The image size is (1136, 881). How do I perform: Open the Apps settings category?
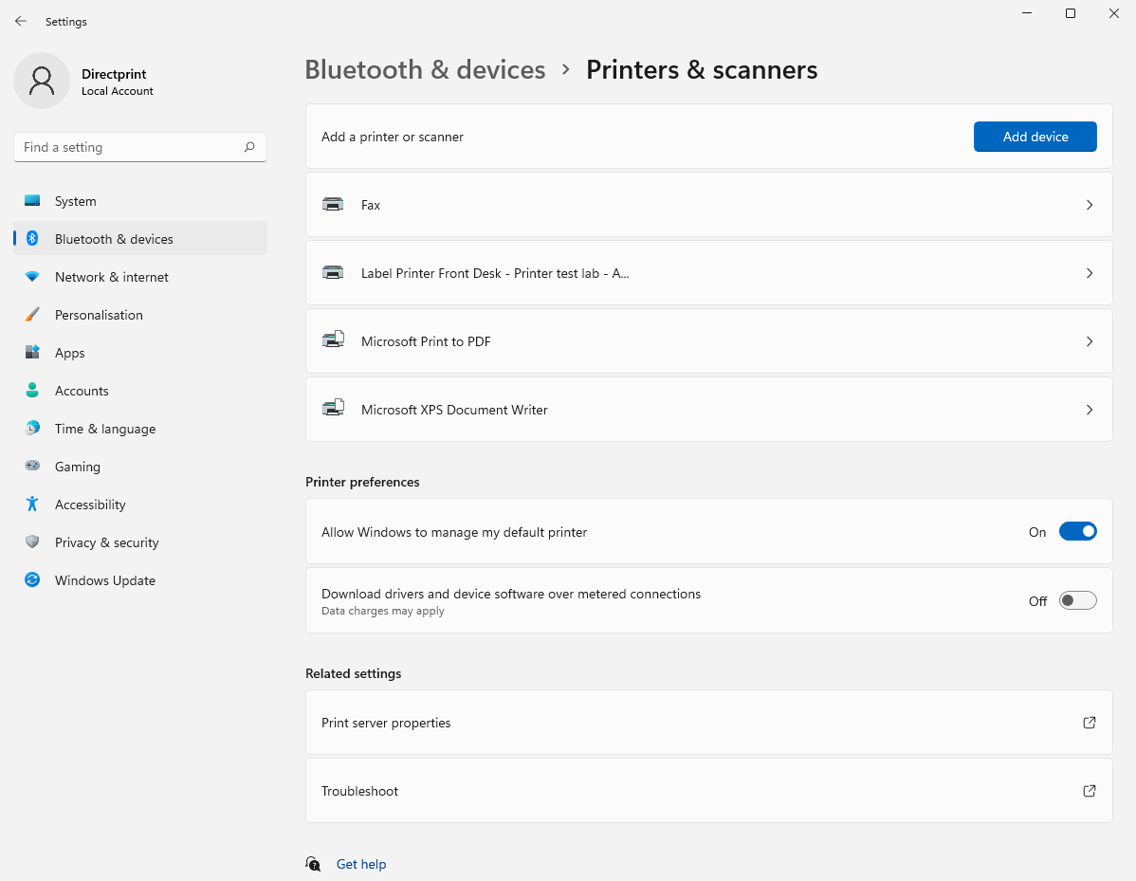(x=140, y=352)
